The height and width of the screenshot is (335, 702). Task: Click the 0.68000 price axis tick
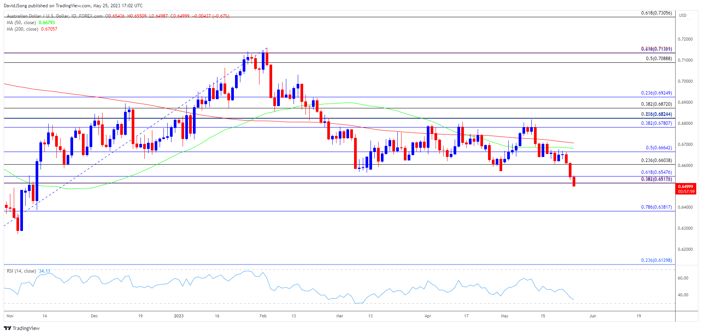point(685,123)
